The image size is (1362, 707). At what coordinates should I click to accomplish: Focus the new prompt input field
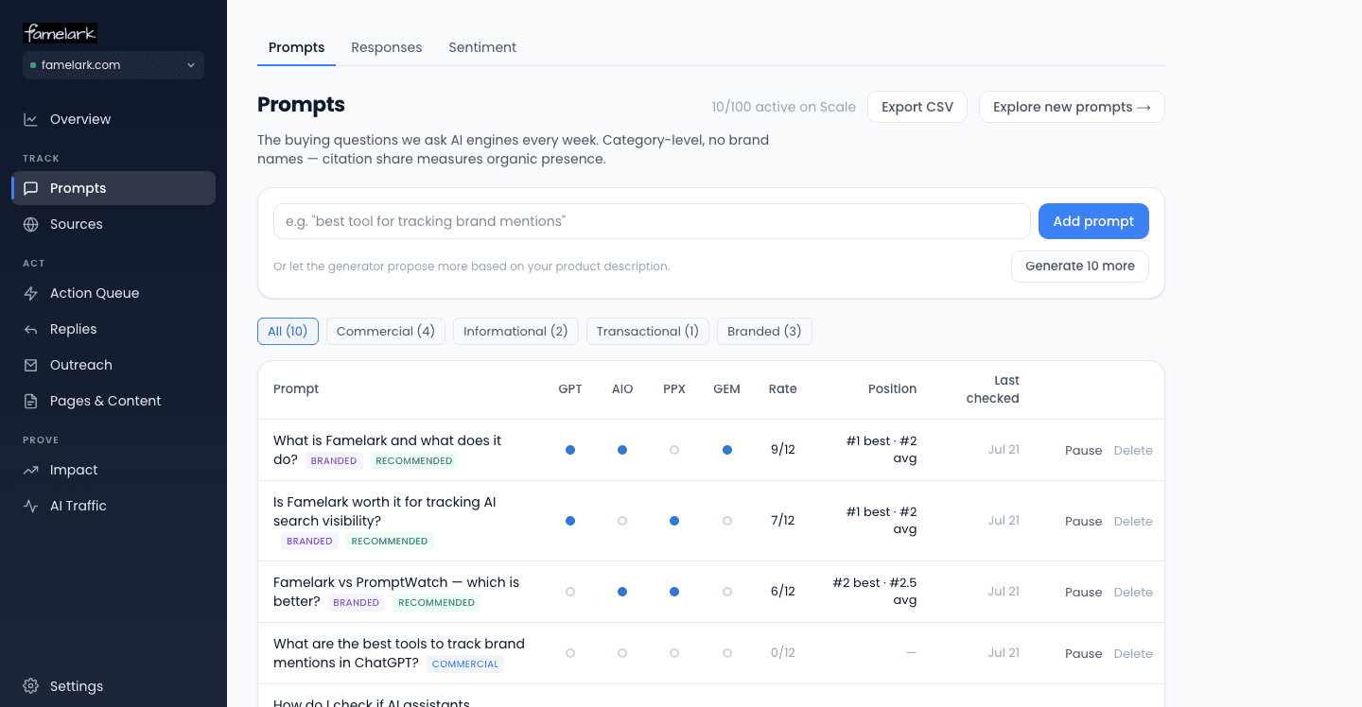[652, 221]
